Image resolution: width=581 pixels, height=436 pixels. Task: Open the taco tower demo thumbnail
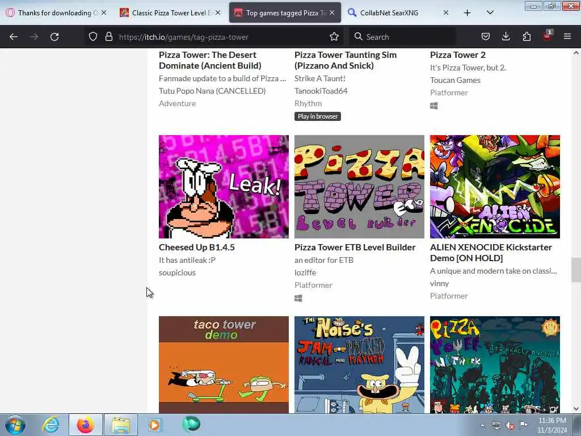[224, 365]
